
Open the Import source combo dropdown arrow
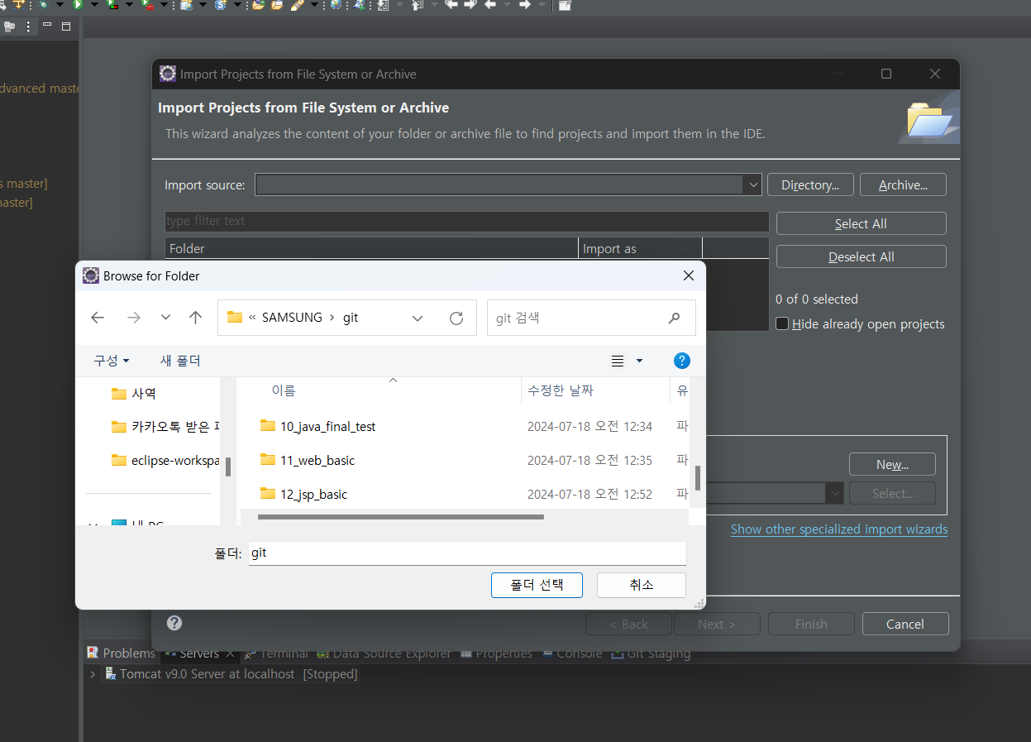click(x=753, y=185)
